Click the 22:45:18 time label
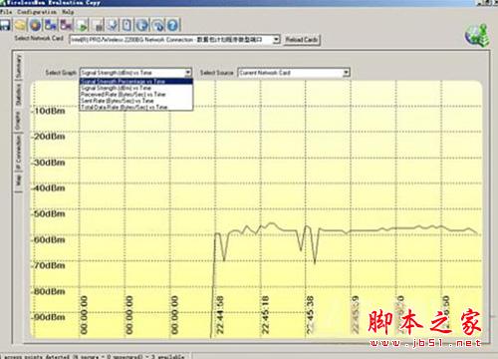This screenshot has width=498, height=359. [265, 315]
